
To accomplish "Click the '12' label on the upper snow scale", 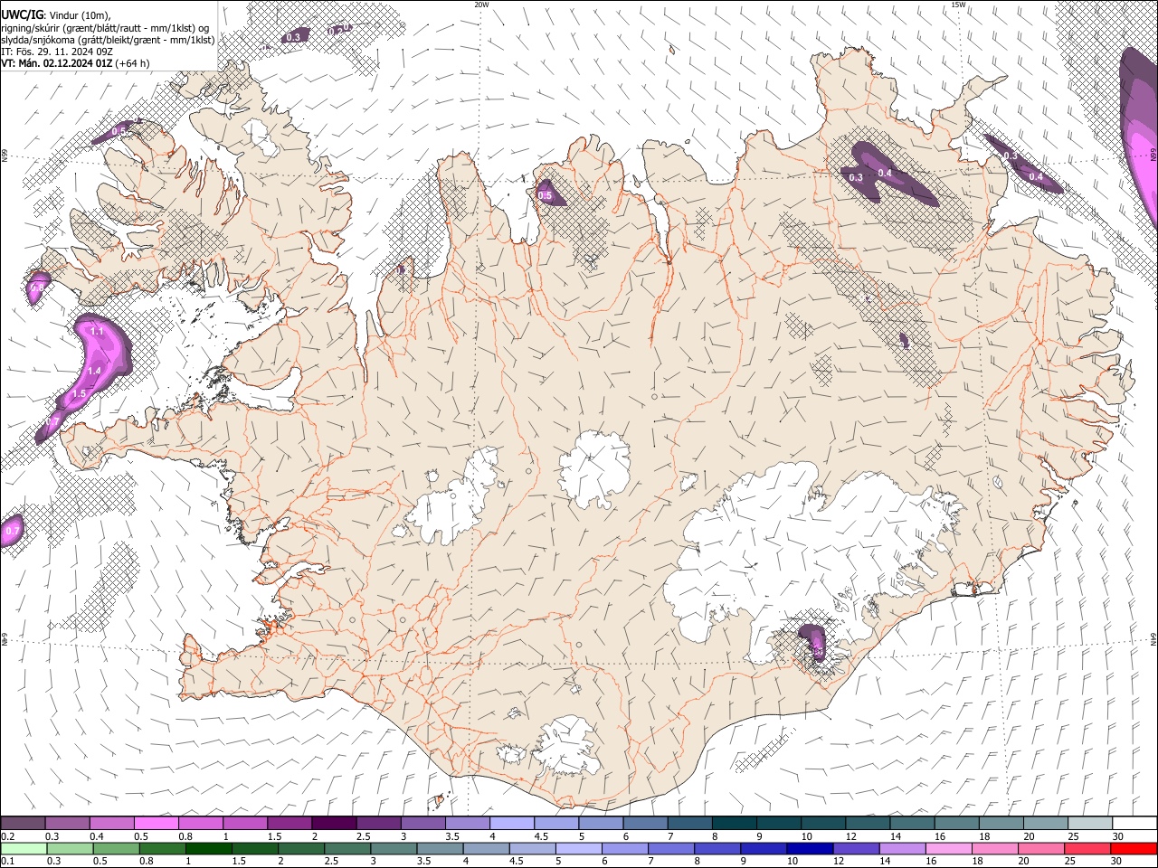I will coord(851,836).
